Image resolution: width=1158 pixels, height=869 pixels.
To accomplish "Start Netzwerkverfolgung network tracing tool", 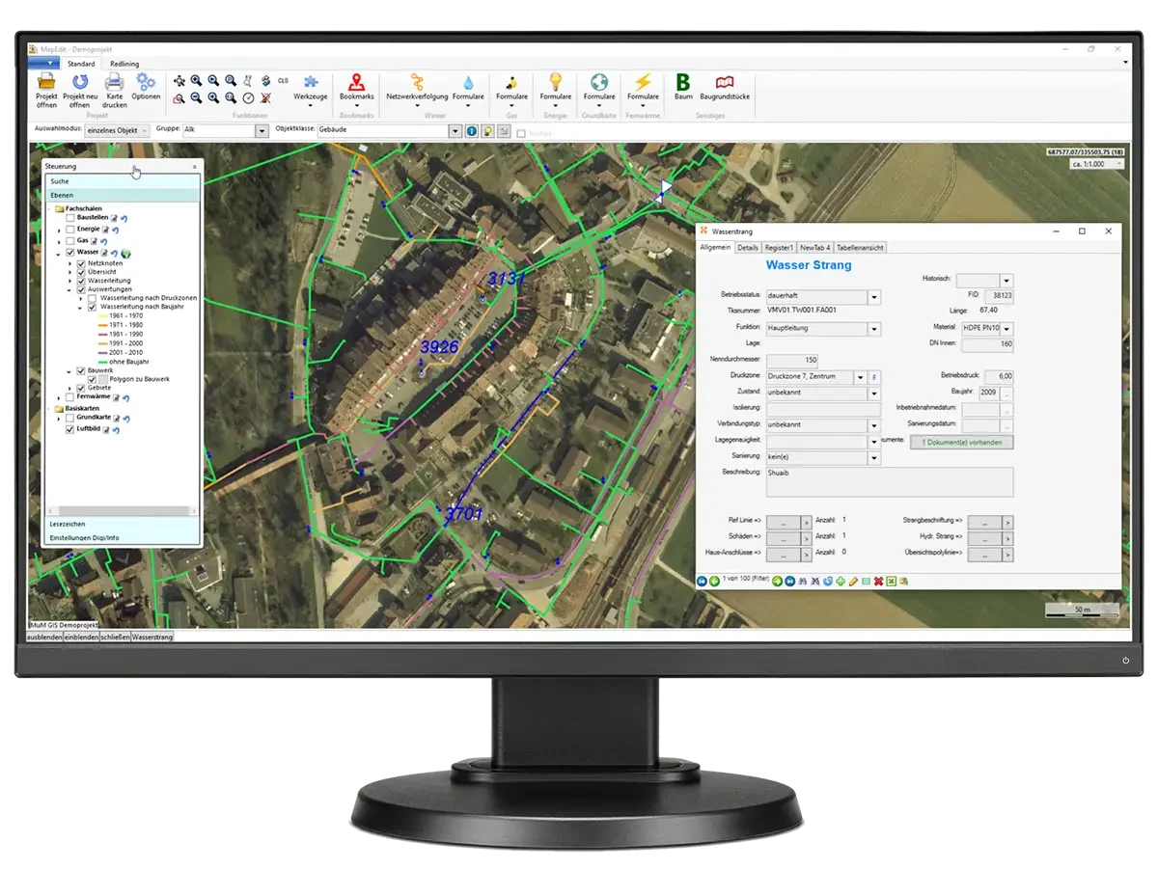I will [417, 83].
